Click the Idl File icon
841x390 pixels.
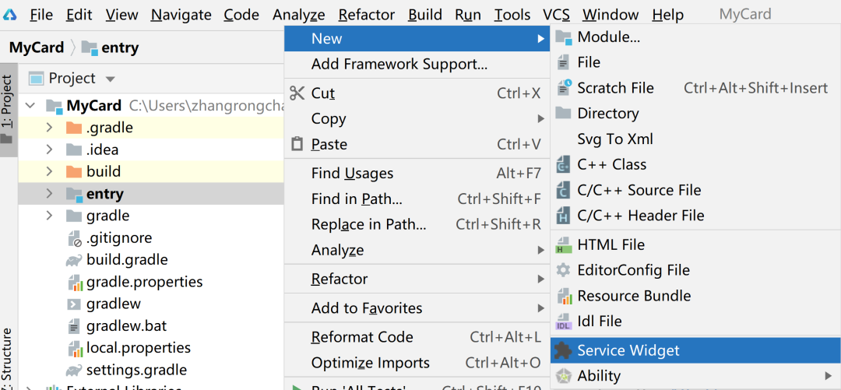pos(563,321)
